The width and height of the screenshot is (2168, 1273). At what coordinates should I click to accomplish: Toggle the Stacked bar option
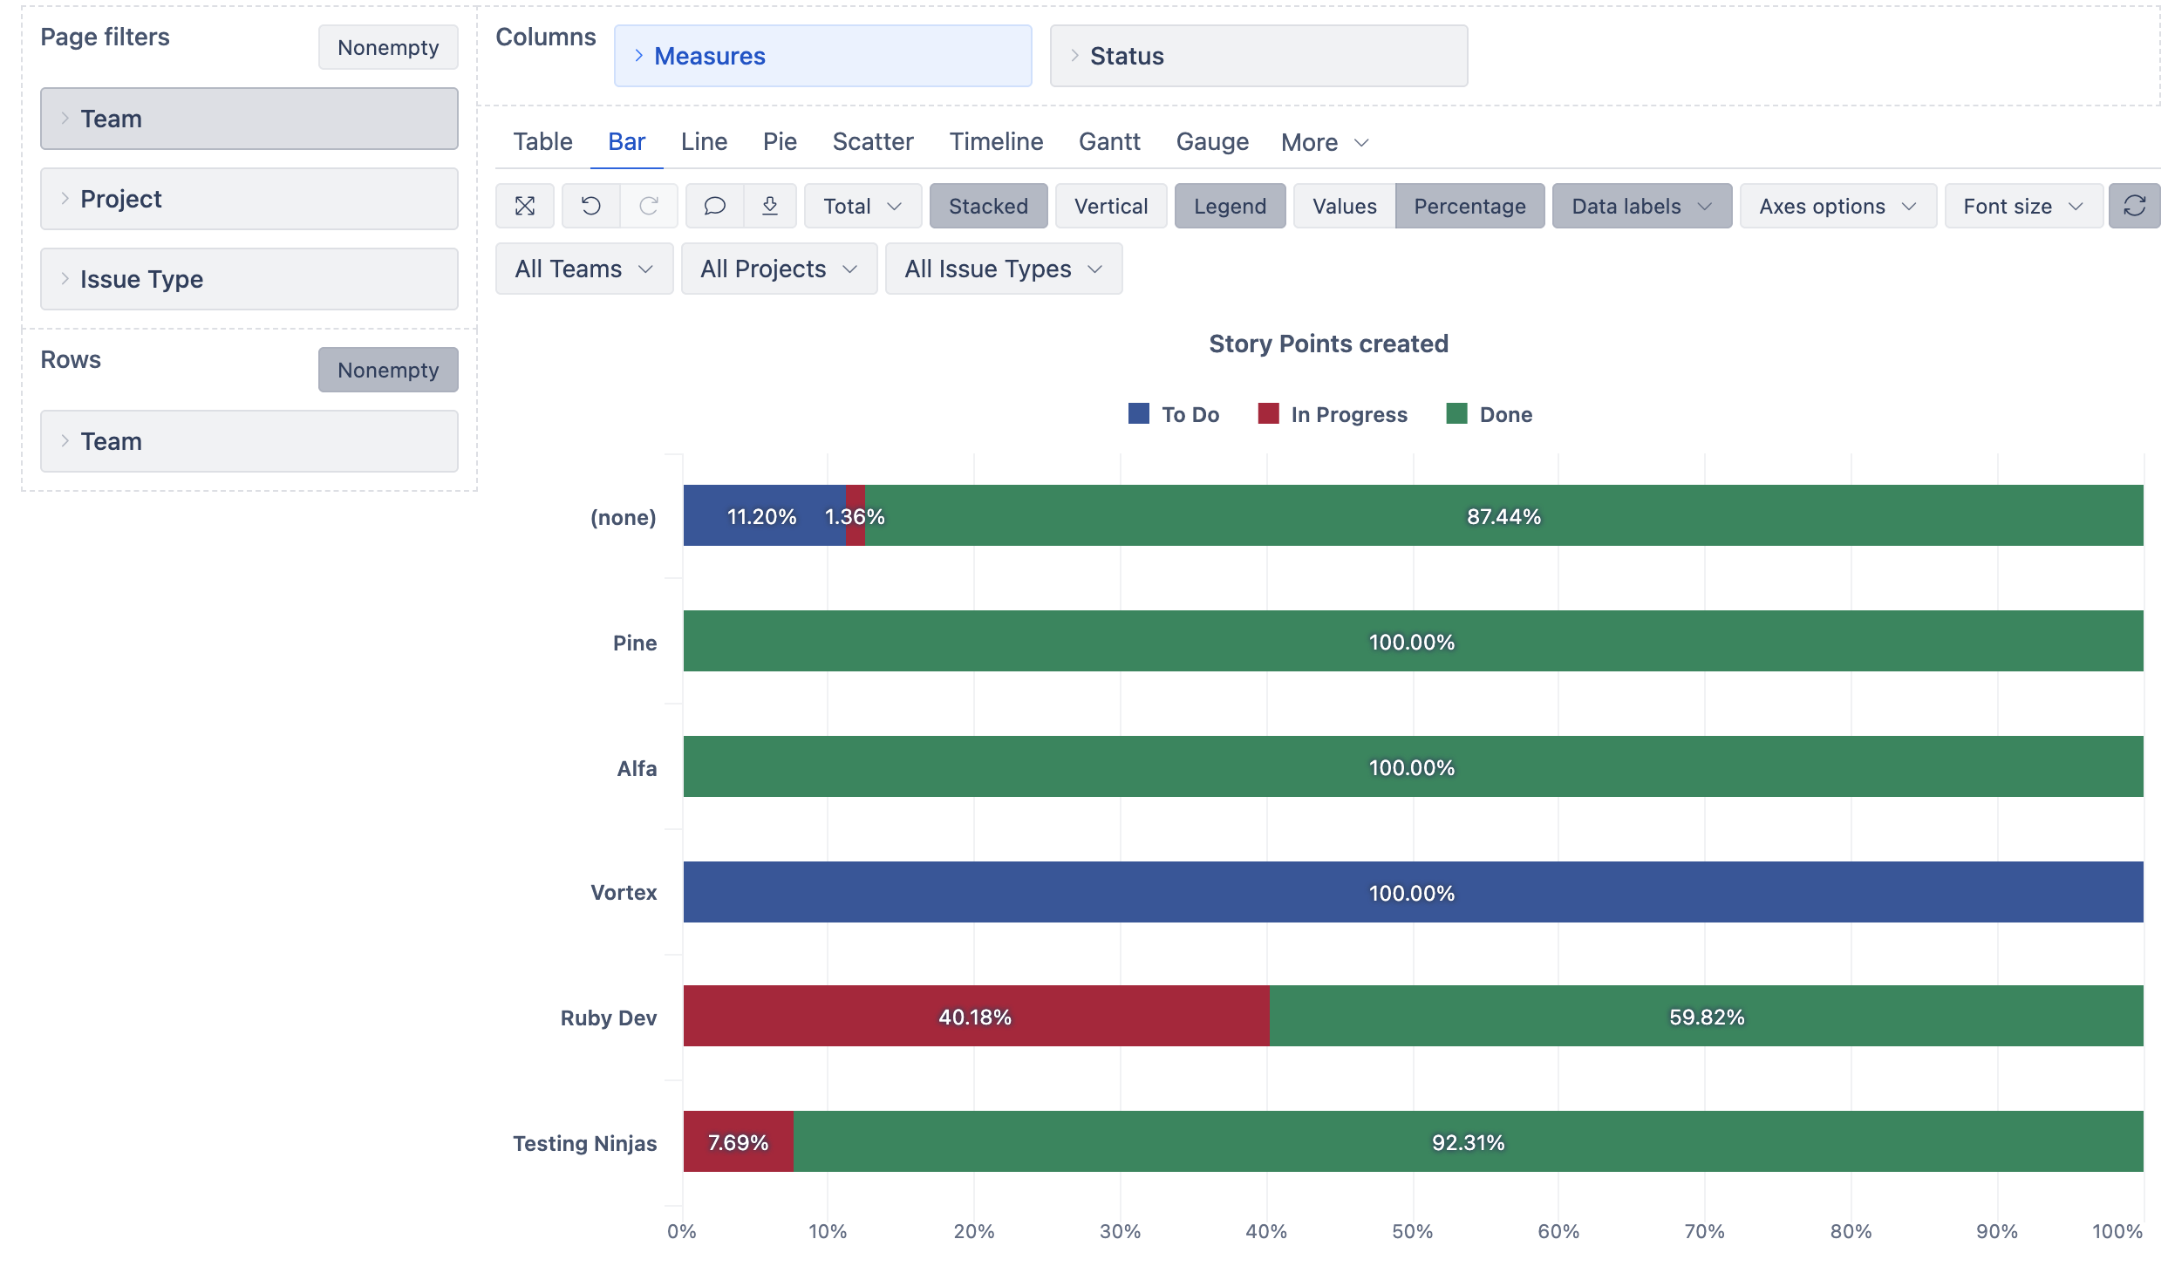(987, 206)
